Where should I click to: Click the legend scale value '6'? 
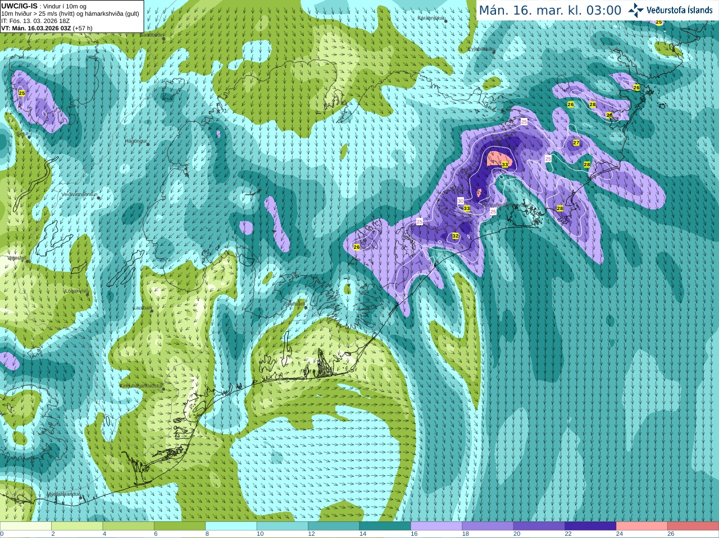click(x=156, y=534)
